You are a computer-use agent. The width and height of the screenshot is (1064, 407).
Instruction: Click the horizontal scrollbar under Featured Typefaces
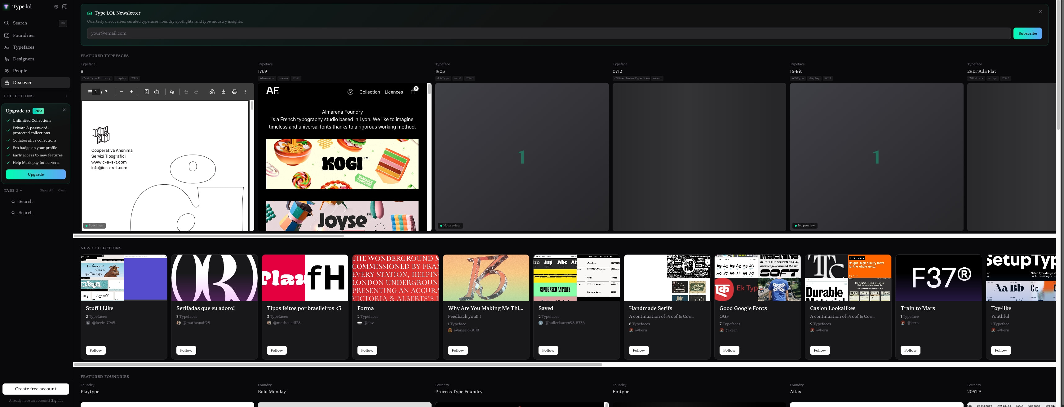point(209,236)
